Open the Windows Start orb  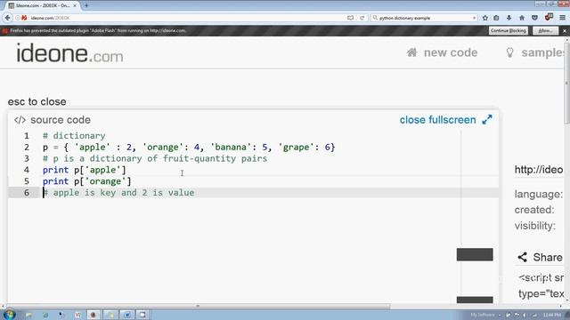click(x=9, y=314)
